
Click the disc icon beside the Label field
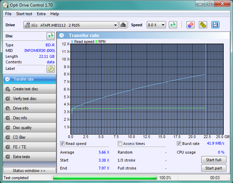[x=51, y=69]
